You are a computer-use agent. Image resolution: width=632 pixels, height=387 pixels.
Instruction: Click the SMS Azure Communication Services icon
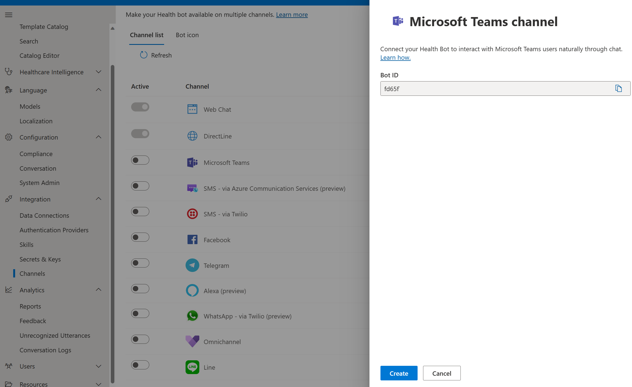pyautogui.click(x=192, y=188)
